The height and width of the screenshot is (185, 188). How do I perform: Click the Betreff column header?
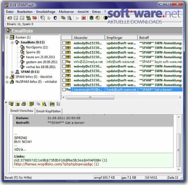coord(160,38)
